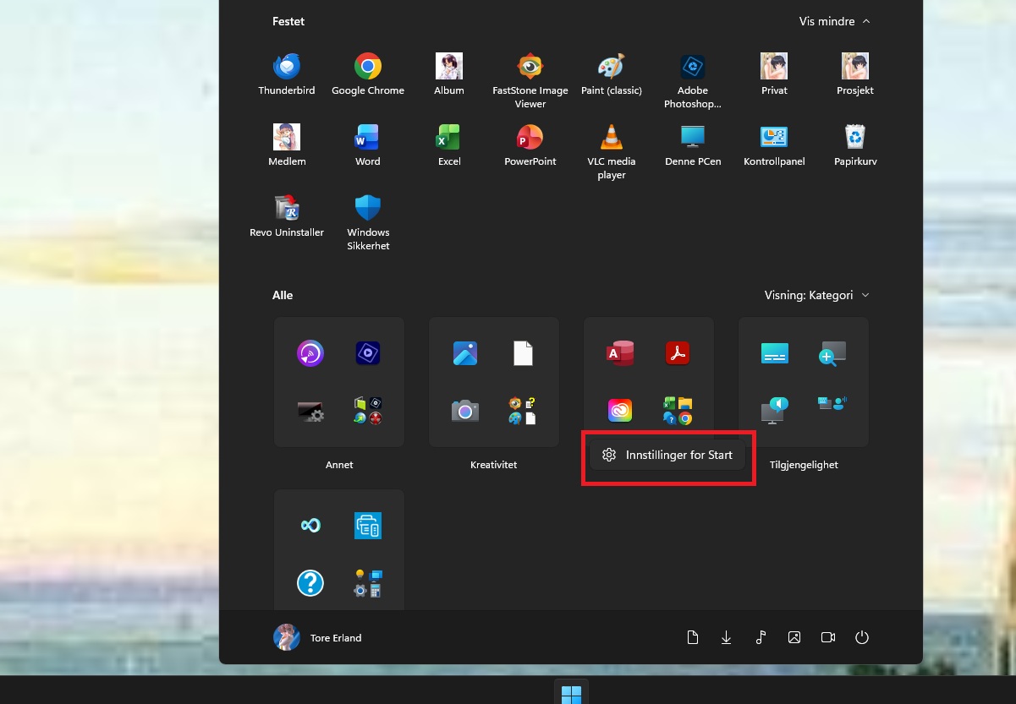Expand the small icon group in Kreativitet
This screenshot has width=1016, height=704.
point(523,411)
